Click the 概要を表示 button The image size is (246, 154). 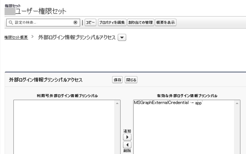point(166,23)
